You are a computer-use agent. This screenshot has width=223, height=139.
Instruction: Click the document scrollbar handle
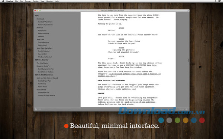tap(189, 60)
